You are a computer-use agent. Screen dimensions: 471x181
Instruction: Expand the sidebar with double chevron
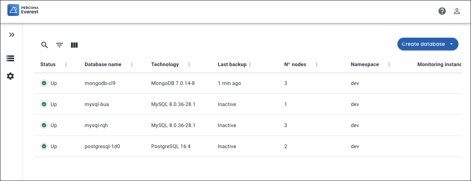(x=11, y=35)
